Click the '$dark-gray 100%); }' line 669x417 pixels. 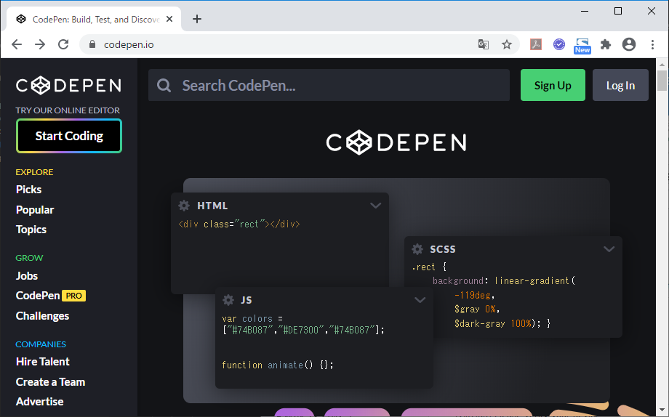502,323
